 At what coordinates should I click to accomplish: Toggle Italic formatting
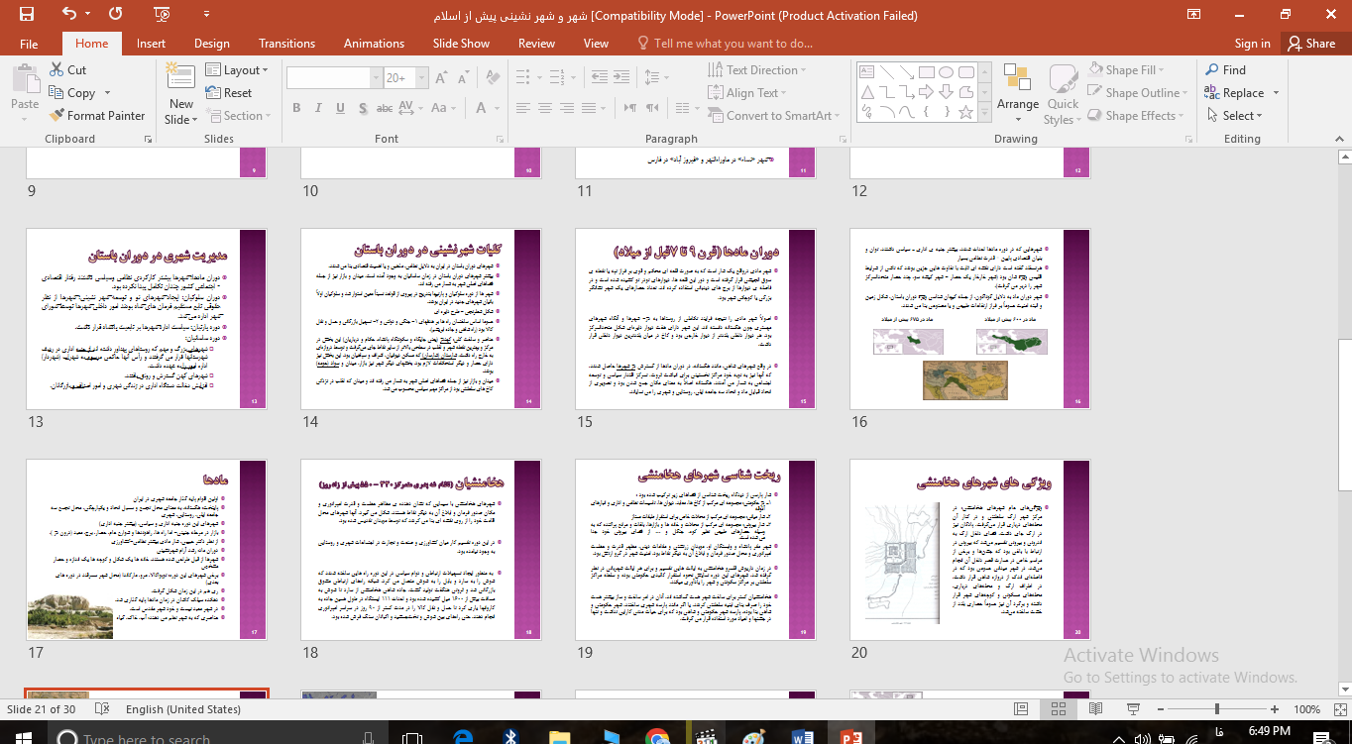(x=318, y=108)
